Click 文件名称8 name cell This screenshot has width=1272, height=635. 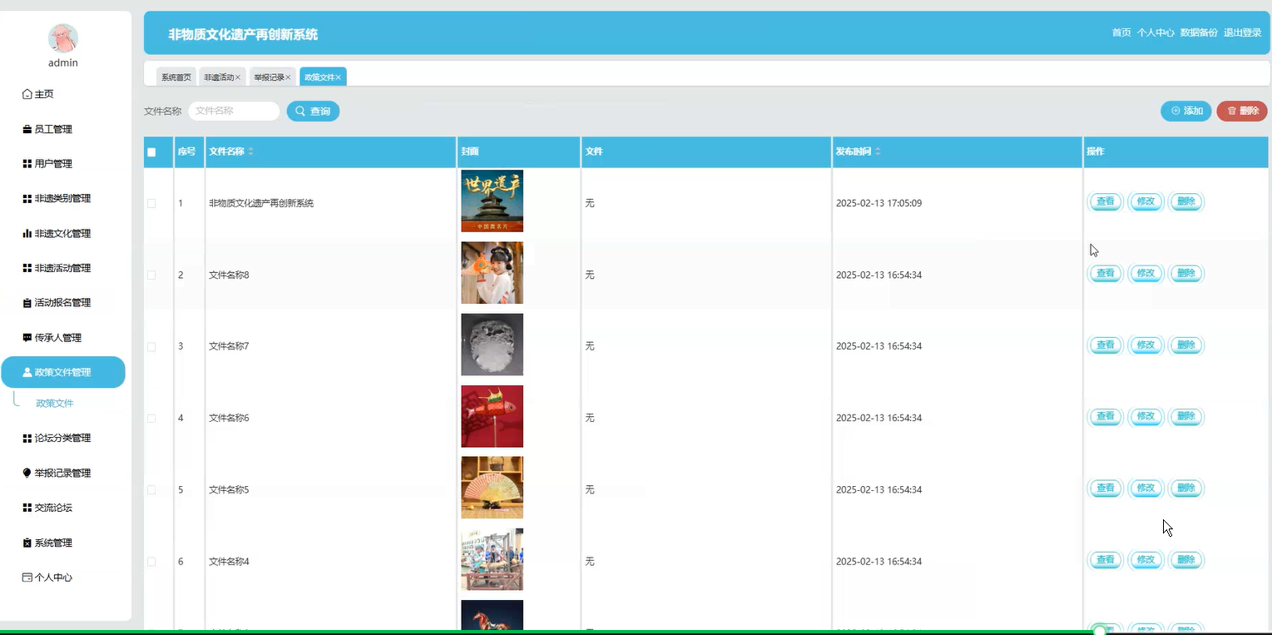(x=229, y=275)
